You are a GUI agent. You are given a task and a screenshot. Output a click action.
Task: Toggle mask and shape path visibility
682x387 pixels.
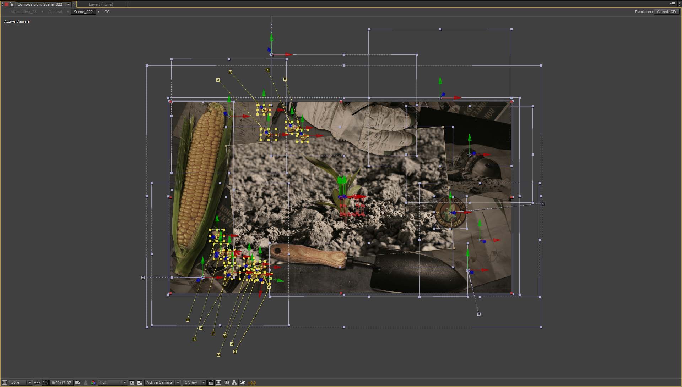tap(45, 383)
